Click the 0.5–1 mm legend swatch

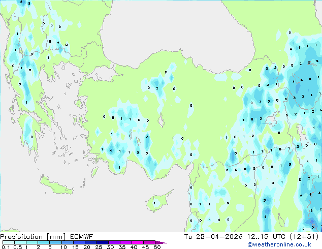[20, 242]
